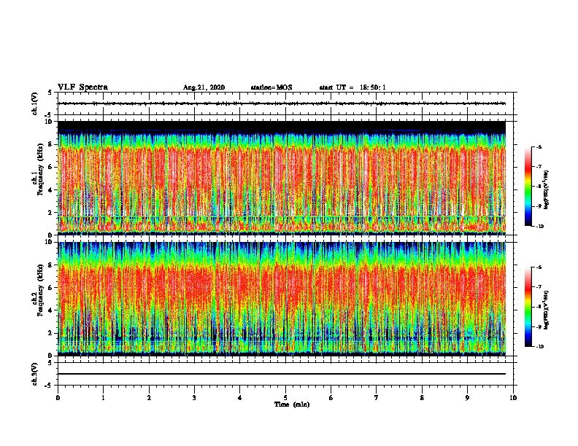The width and height of the screenshot is (578, 446).
Task: Click the 'start UT = 18:50:1' label
Action: click(x=352, y=87)
